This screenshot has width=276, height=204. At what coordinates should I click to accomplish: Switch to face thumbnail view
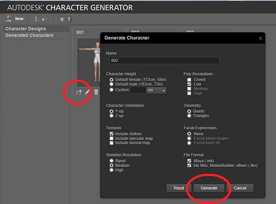pos(69,19)
